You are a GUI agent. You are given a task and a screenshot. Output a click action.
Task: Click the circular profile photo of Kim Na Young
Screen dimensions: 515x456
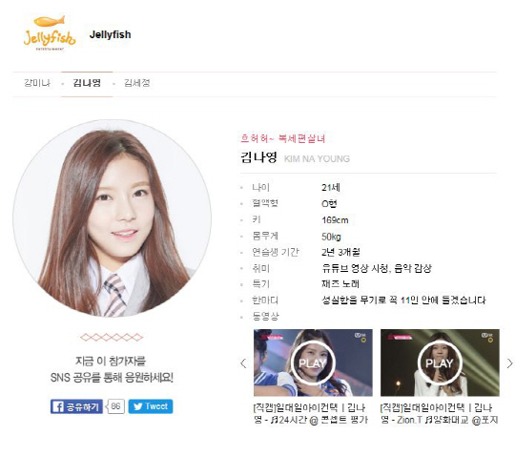coord(112,218)
